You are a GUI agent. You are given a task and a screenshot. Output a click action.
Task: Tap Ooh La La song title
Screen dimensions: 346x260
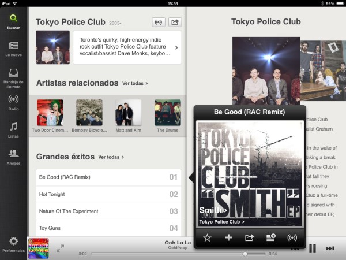(178, 243)
